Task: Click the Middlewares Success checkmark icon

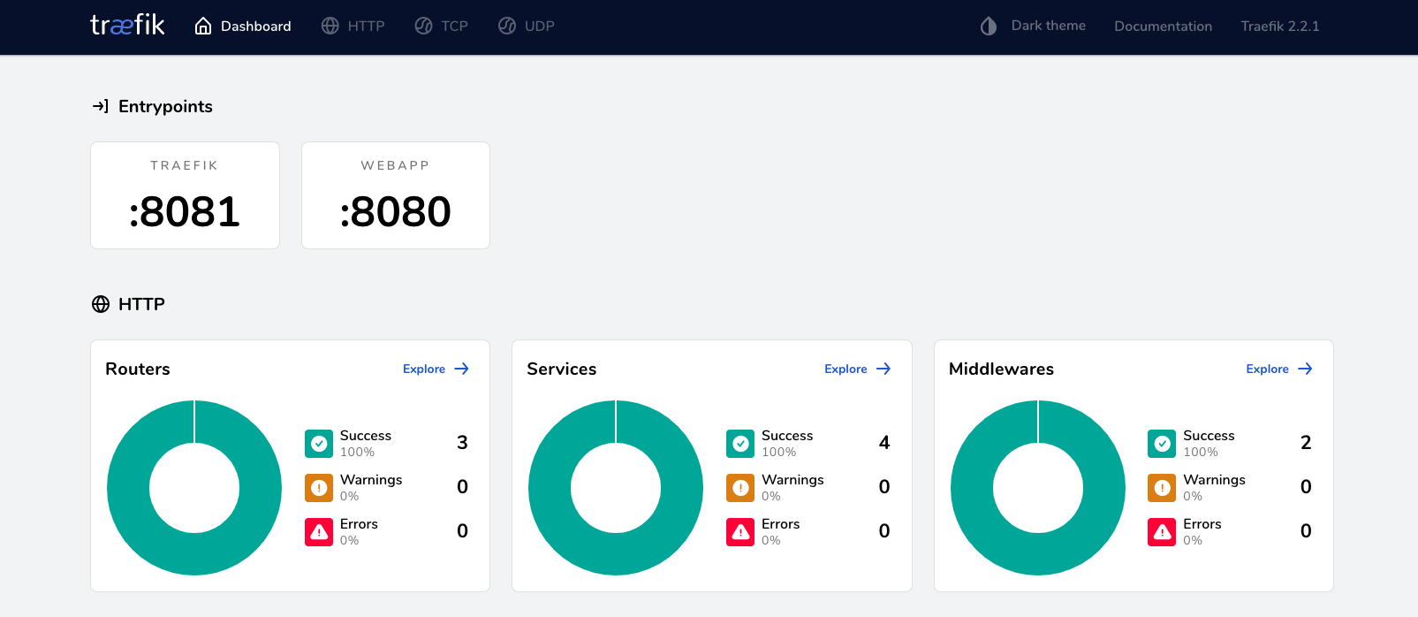Action: point(1162,444)
